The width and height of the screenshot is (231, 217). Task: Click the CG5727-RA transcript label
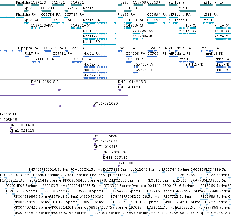pos(74,15)
